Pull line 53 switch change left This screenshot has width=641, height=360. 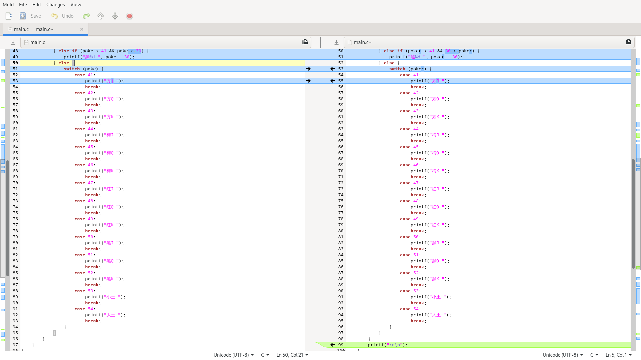pos(333,69)
